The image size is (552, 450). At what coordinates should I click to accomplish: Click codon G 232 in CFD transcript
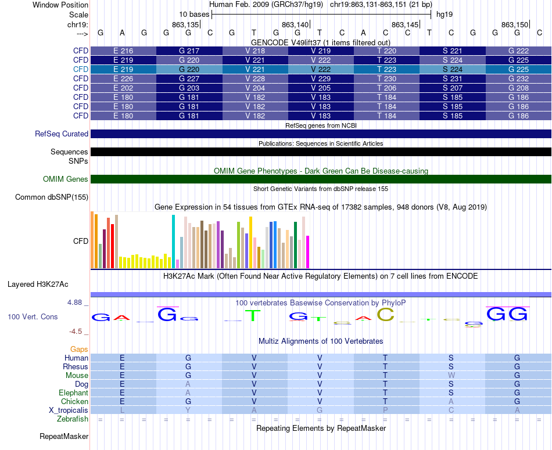[x=518, y=78]
